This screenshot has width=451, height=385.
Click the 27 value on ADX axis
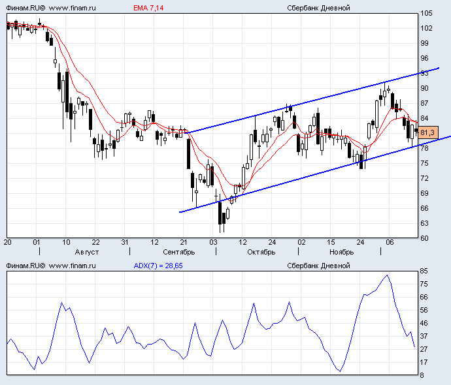pos(424,349)
